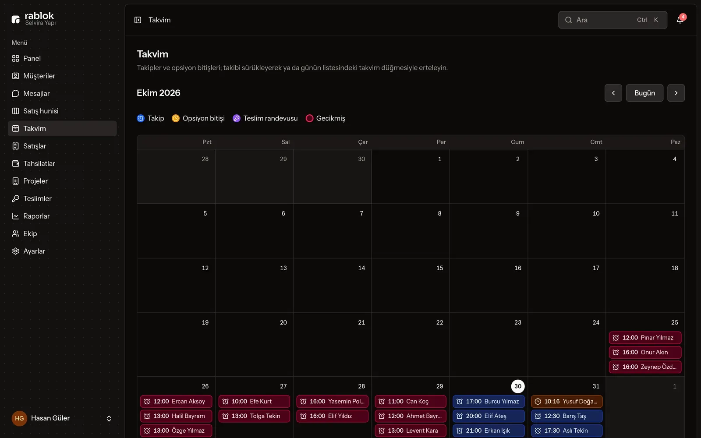Click the Ara search field
The image size is (701, 438).
coord(612,20)
